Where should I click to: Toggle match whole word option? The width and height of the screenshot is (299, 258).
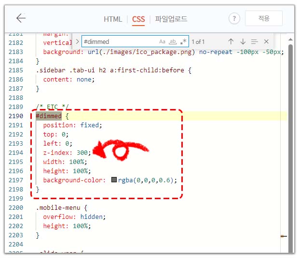click(x=173, y=41)
